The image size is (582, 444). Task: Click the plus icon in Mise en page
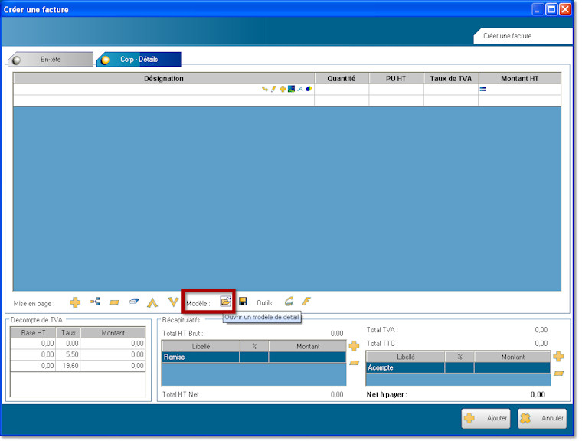(x=75, y=302)
